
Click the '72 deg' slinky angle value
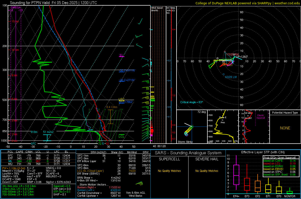(202, 112)
